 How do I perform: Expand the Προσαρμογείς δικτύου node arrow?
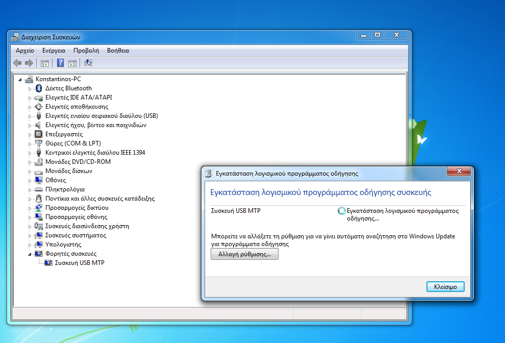30,208
